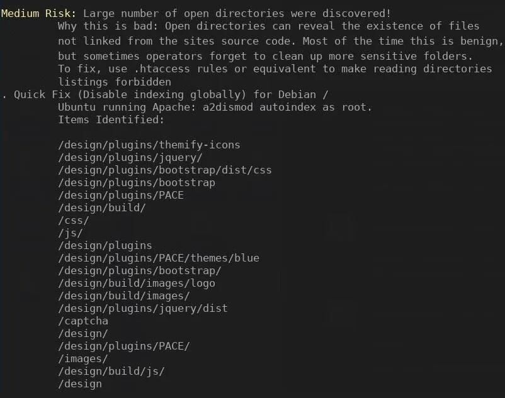Image resolution: width=505 pixels, height=398 pixels.
Task: Click the /design/plugins/jquery/dist path
Action: tap(143, 308)
